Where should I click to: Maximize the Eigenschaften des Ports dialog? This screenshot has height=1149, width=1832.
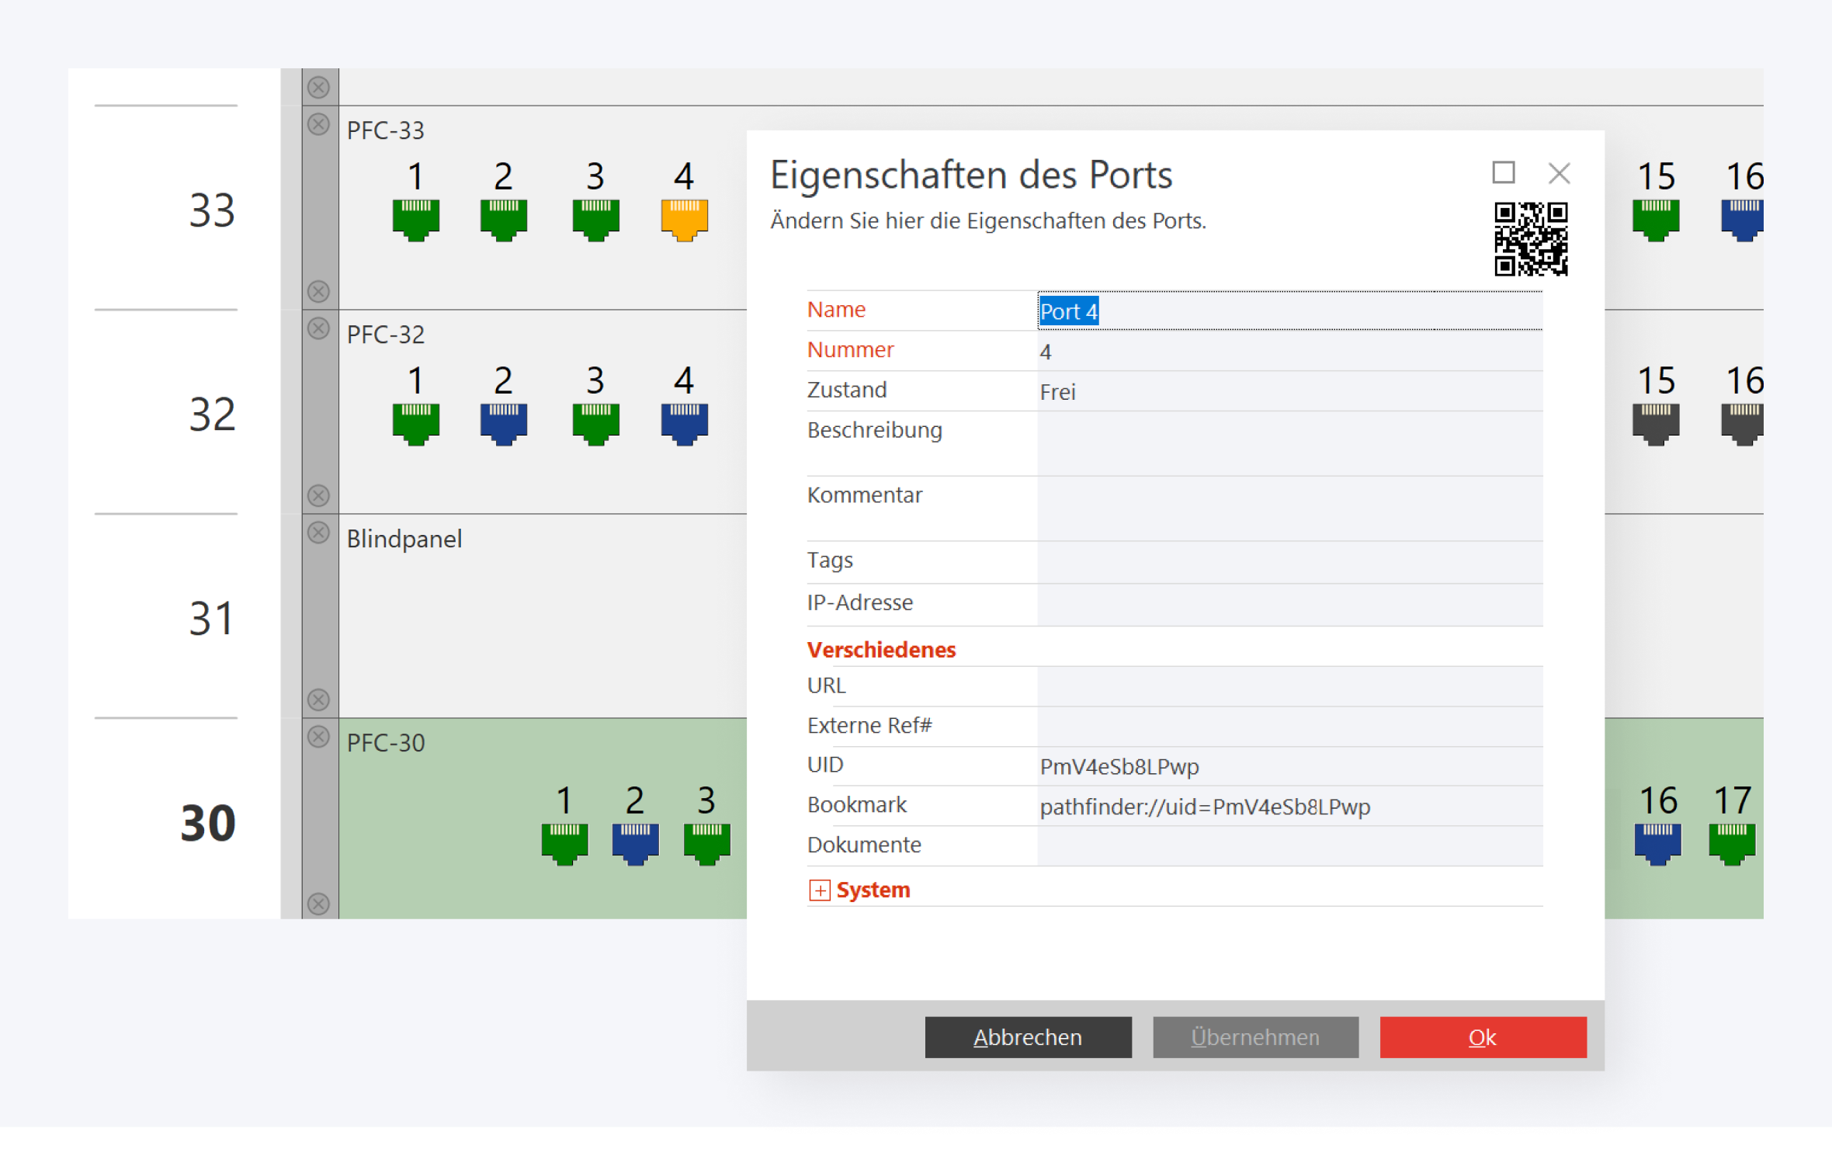coord(1503,172)
